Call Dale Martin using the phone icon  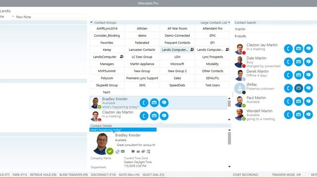(x=288, y=62)
